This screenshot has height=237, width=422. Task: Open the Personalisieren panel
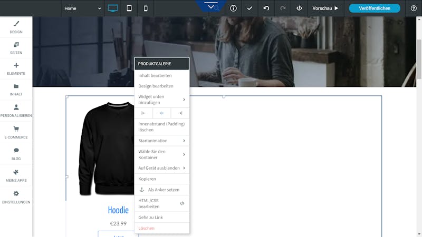point(16,111)
